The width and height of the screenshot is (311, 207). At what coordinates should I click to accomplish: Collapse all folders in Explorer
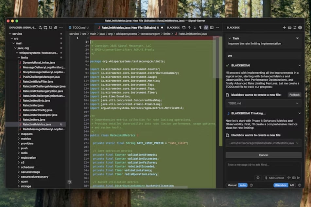pyautogui.click(x=56, y=28)
